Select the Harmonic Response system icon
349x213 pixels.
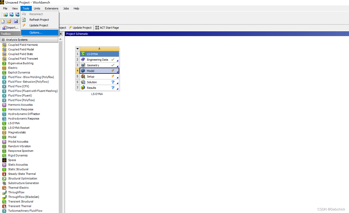pyautogui.click(x=4, y=109)
